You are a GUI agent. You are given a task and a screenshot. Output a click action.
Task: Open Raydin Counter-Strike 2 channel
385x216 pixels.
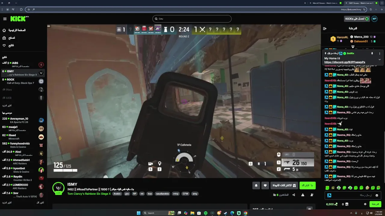(x=23, y=178)
